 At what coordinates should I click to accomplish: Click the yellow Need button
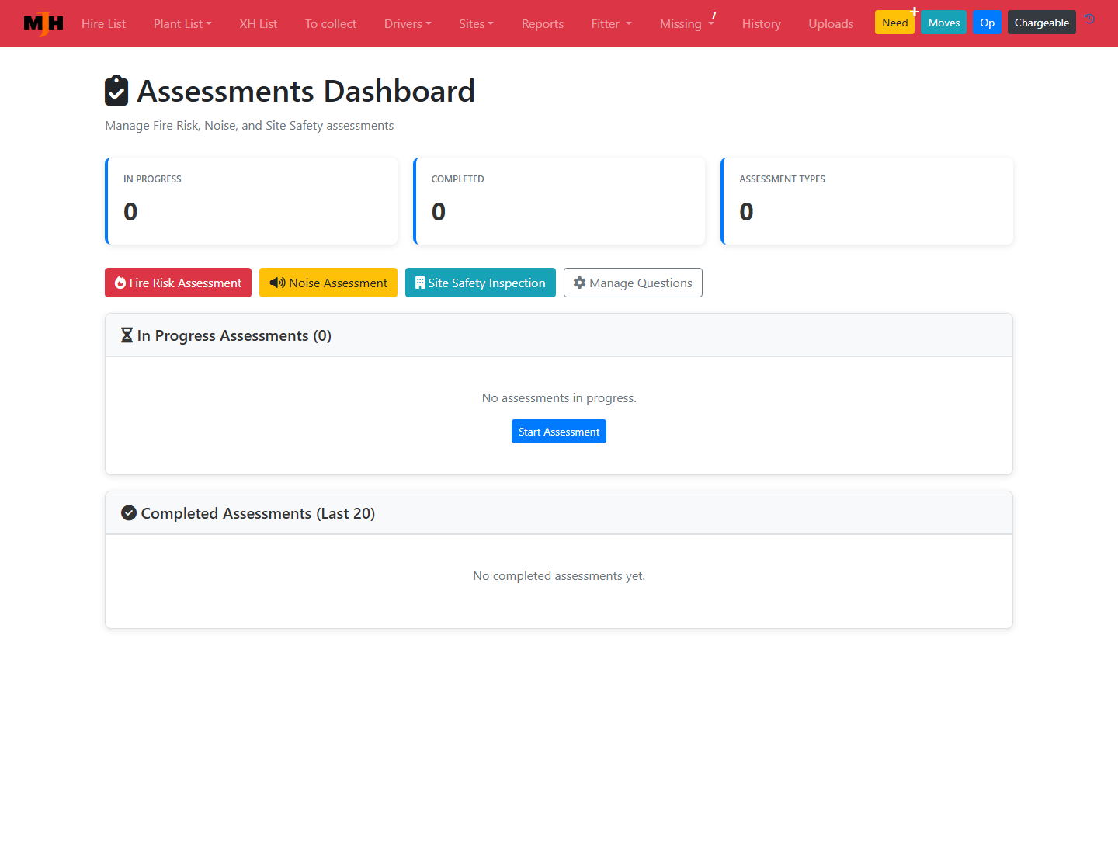(895, 23)
